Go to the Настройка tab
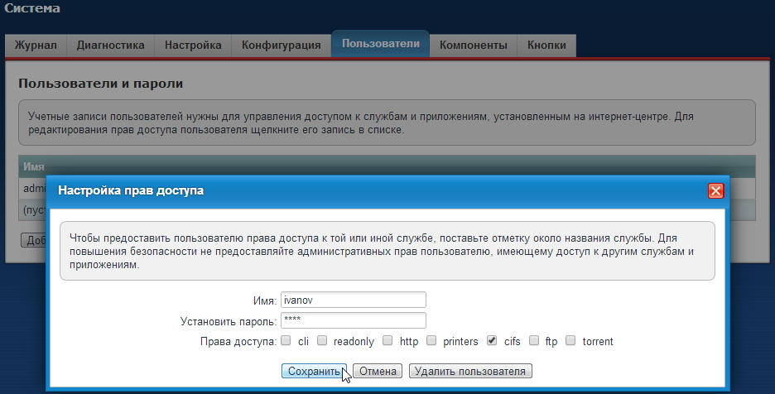 [193, 46]
